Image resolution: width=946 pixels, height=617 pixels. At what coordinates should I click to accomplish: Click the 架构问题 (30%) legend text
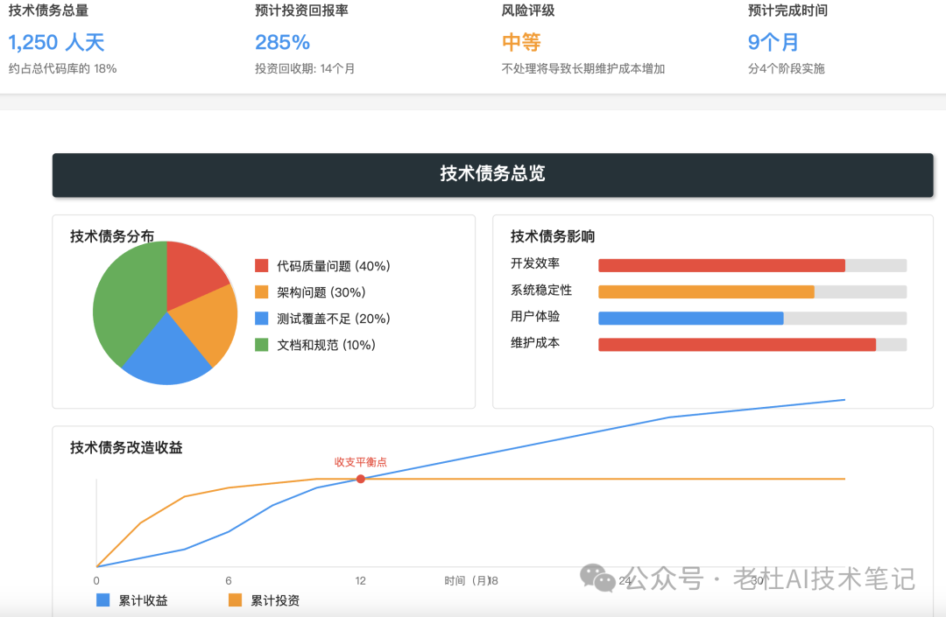click(321, 292)
